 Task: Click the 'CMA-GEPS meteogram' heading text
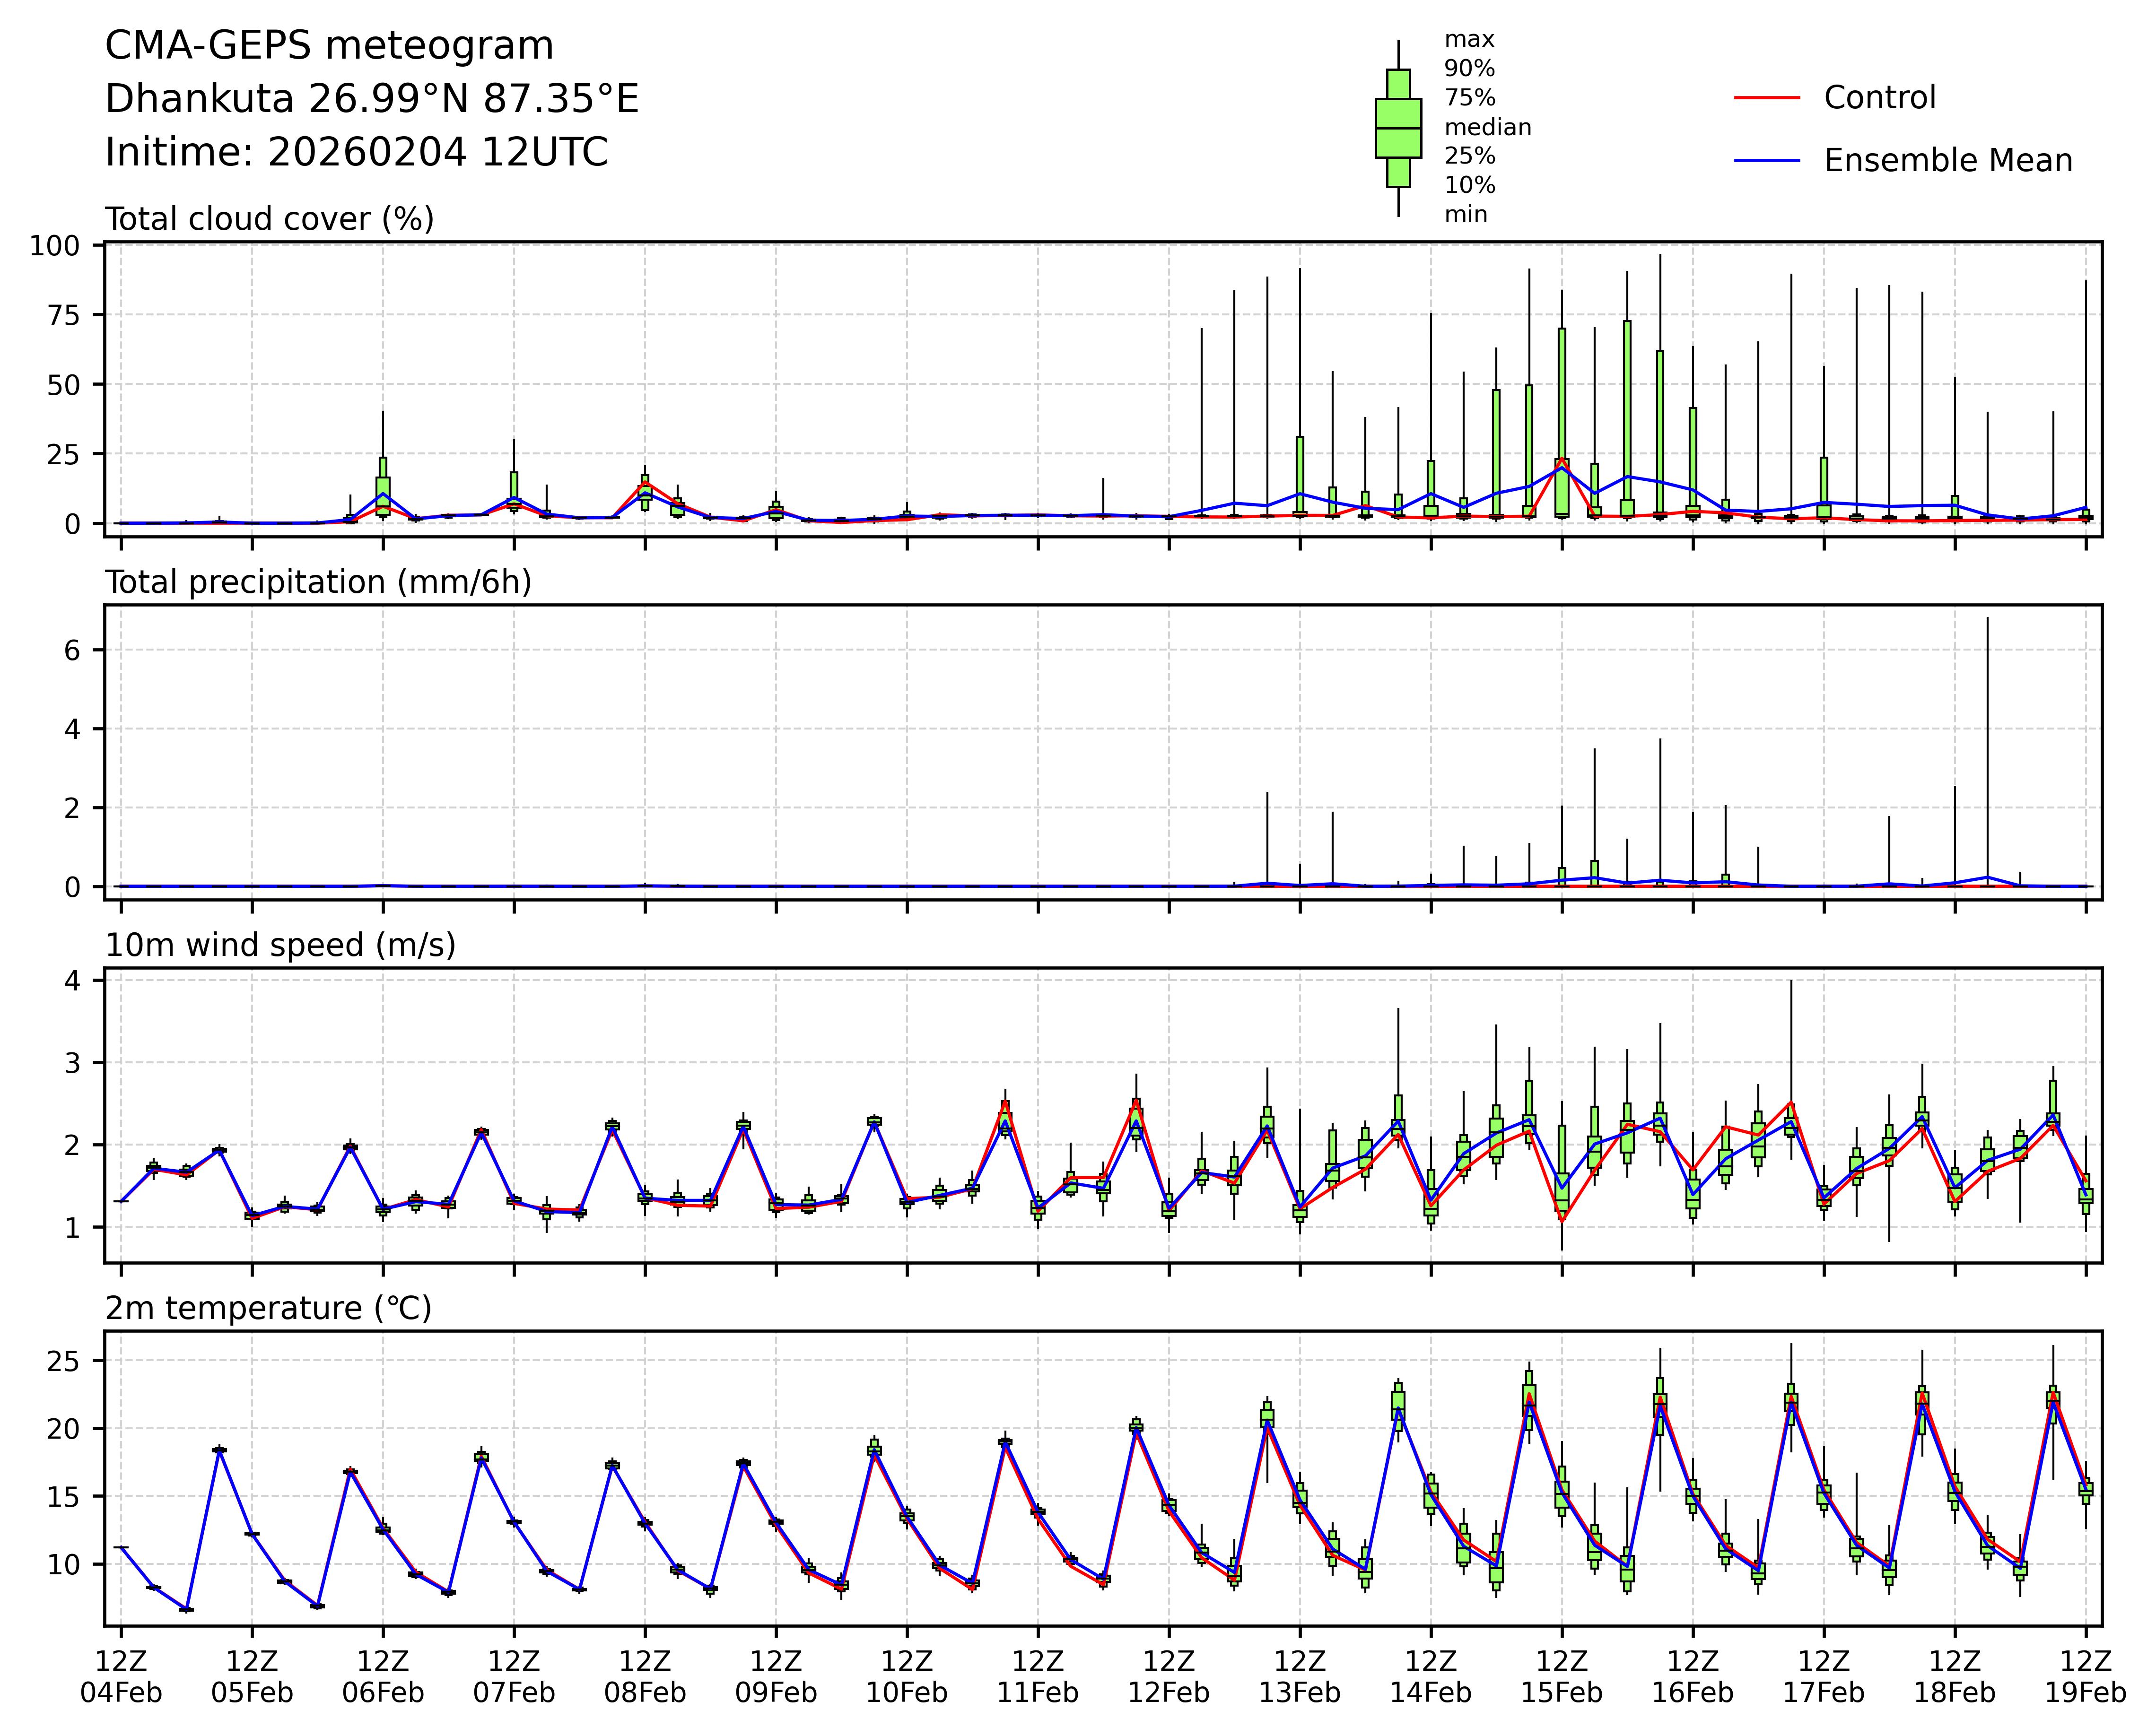329,46
